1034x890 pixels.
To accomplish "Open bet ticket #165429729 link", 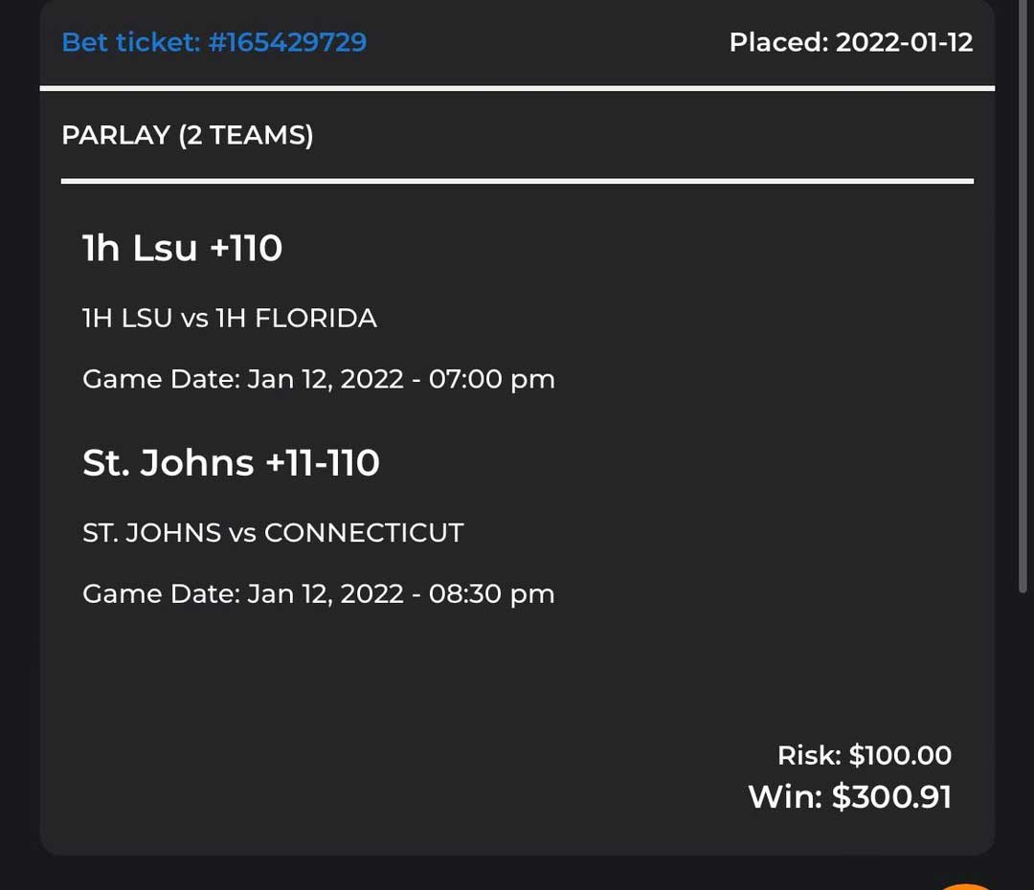I will [214, 42].
